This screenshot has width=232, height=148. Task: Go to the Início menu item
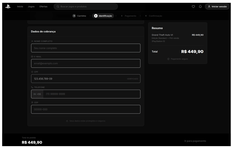tap(20, 7)
